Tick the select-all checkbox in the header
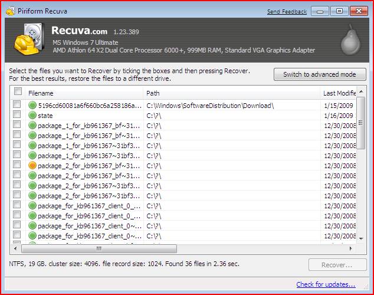374x295 pixels. 18,91
